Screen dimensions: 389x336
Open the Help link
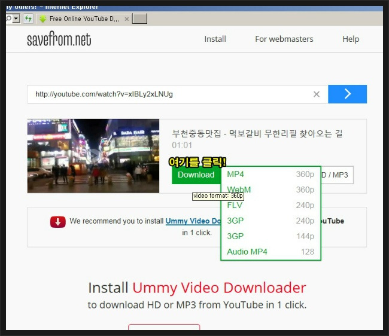[351, 39]
